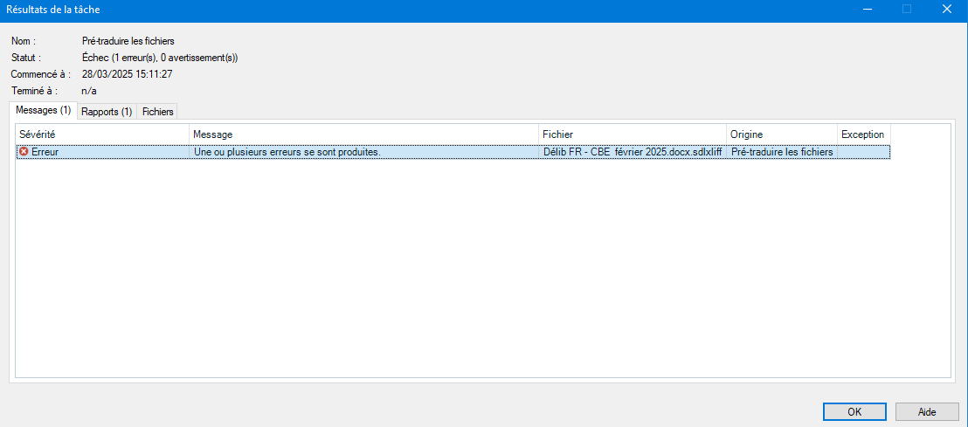Open the Rapports (1) tab
This screenshot has width=968, height=427.
[107, 112]
